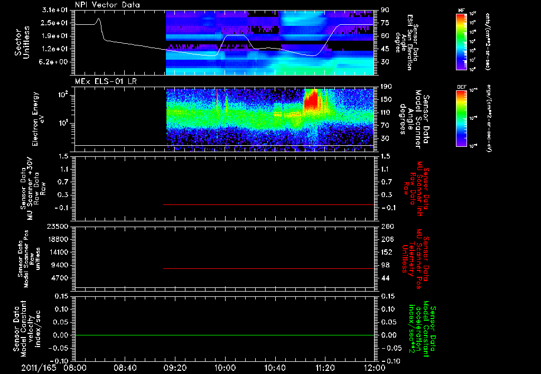
Task: Click the 2.5e+01 sector tick label
Action: (55, 23)
